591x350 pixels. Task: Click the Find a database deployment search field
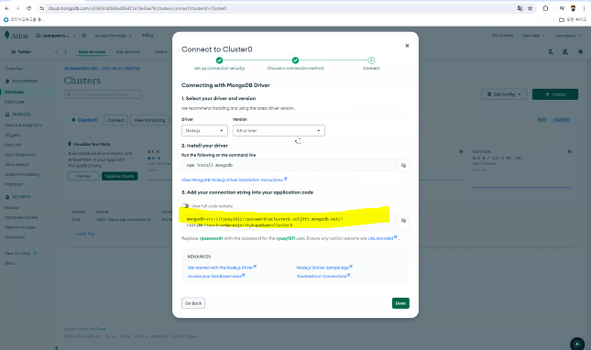pos(103,94)
